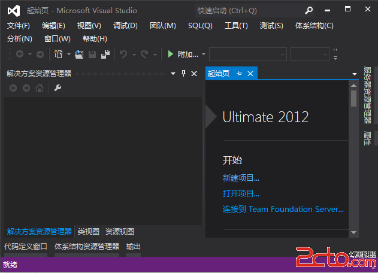Open the 帮助(H) menu
This screenshot has height=273, width=378.
[95, 38]
